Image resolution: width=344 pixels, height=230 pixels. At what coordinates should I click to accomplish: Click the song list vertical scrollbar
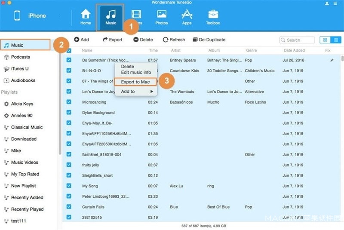(342, 58)
